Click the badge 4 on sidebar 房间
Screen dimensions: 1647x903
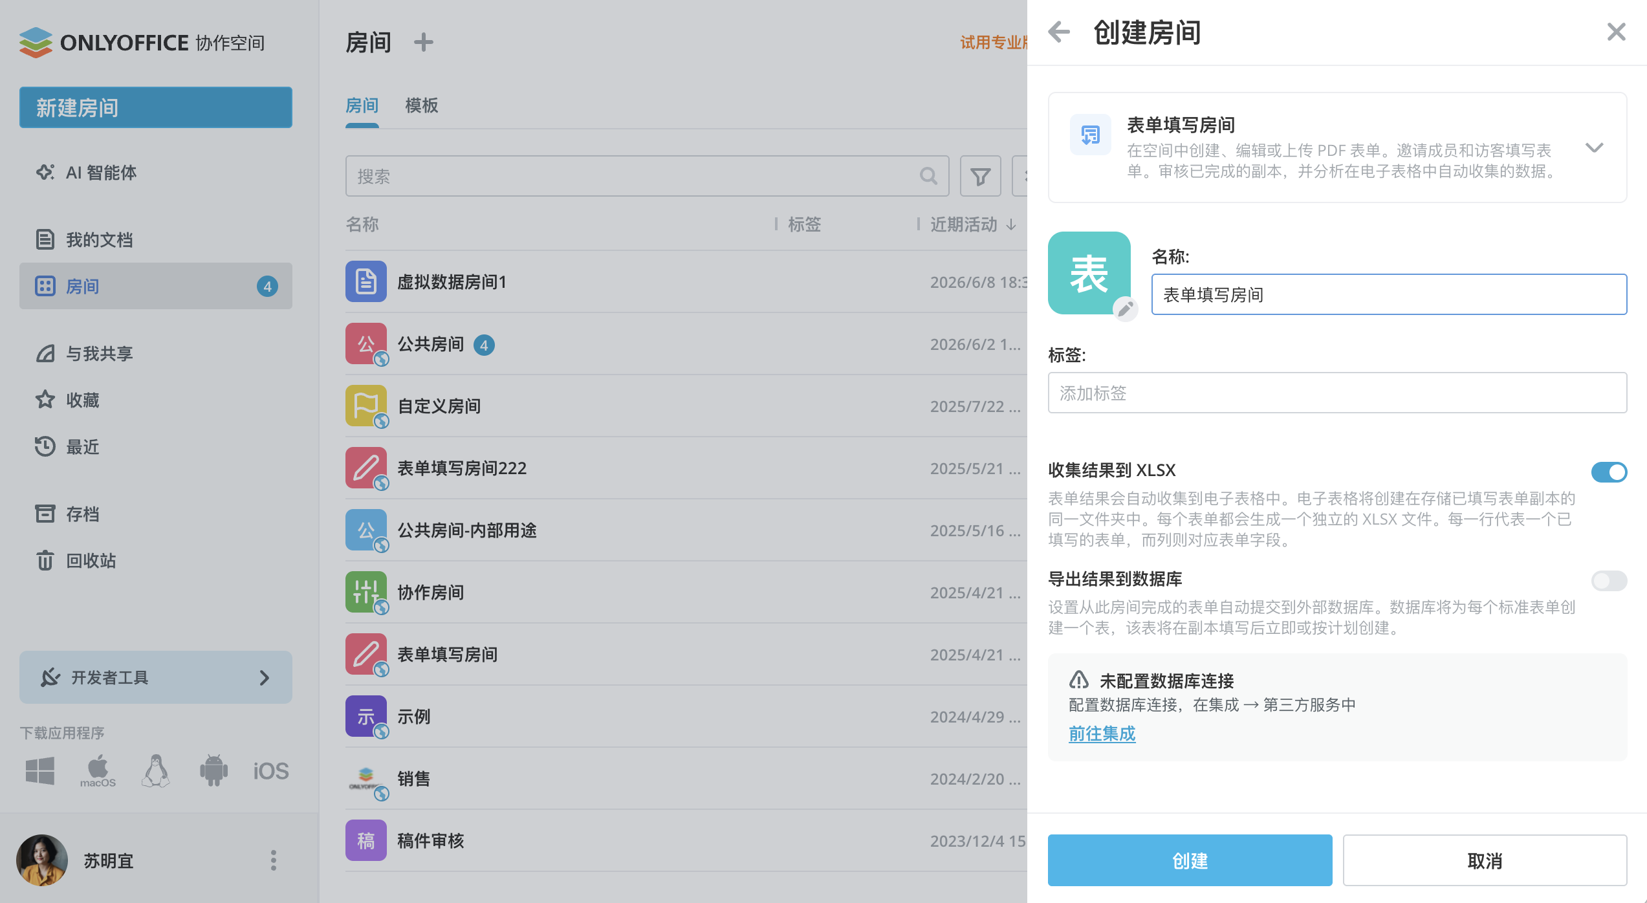tap(267, 286)
